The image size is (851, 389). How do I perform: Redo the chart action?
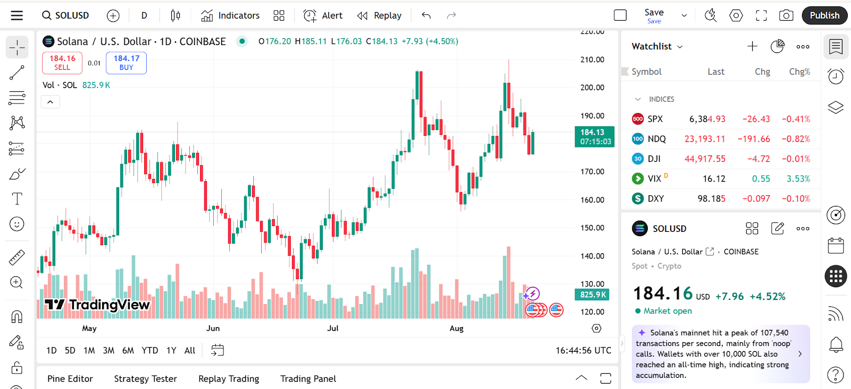tap(451, 15)
